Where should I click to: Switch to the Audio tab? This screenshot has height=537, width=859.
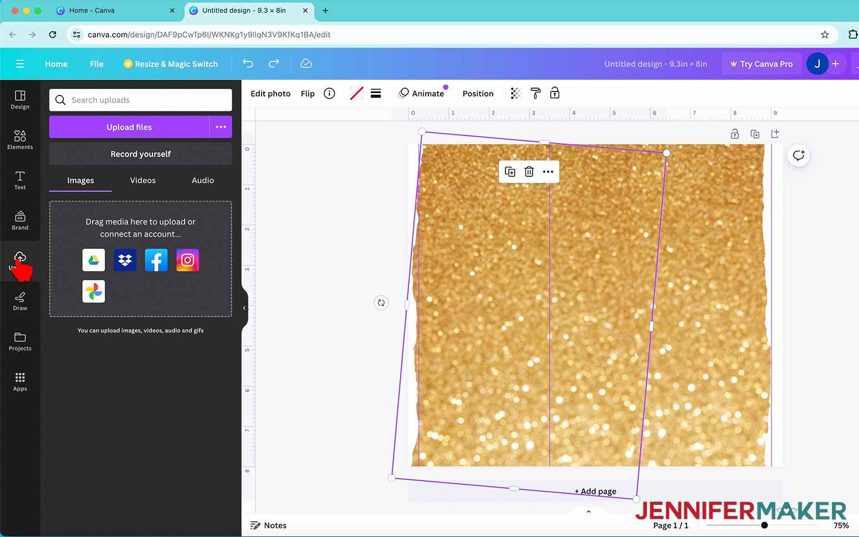point(203,181)
